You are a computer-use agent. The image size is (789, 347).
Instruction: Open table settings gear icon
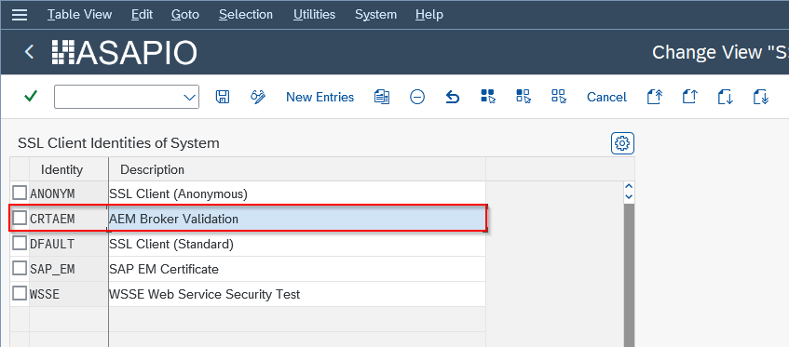click(622, 143)
